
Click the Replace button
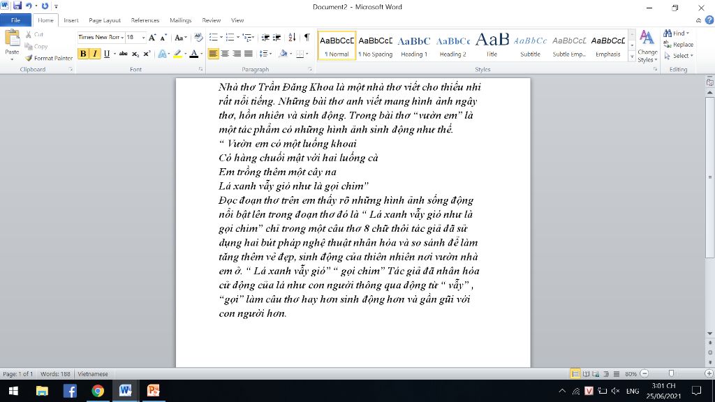pos(678,45)
